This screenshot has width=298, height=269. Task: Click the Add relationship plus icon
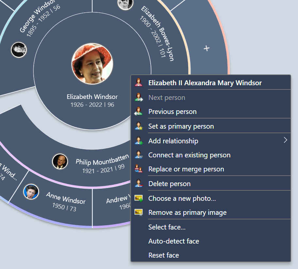tap(139, 141)
